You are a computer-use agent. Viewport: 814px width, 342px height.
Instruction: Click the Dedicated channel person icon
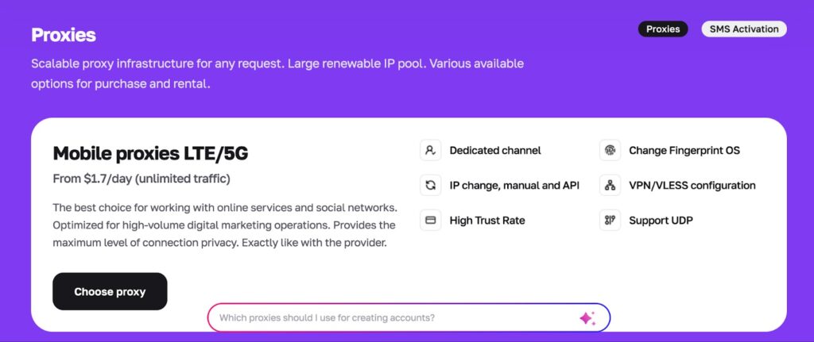coord(430,150)
